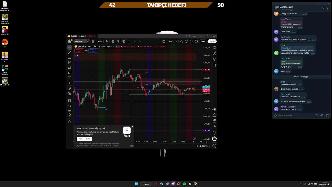
Task: Open the Windows Start menu
Action: [136, 184]
